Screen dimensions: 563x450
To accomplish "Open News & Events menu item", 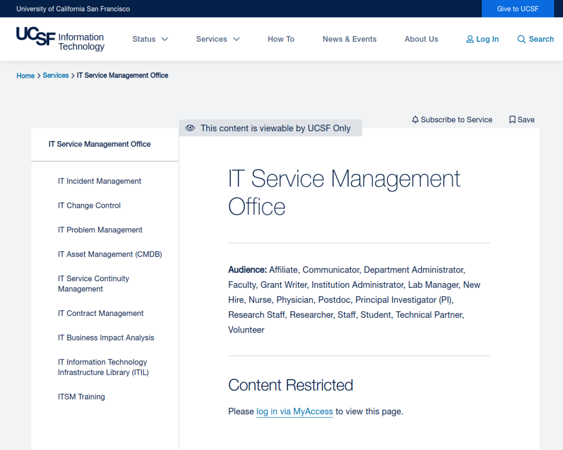I will pos(350,39).
